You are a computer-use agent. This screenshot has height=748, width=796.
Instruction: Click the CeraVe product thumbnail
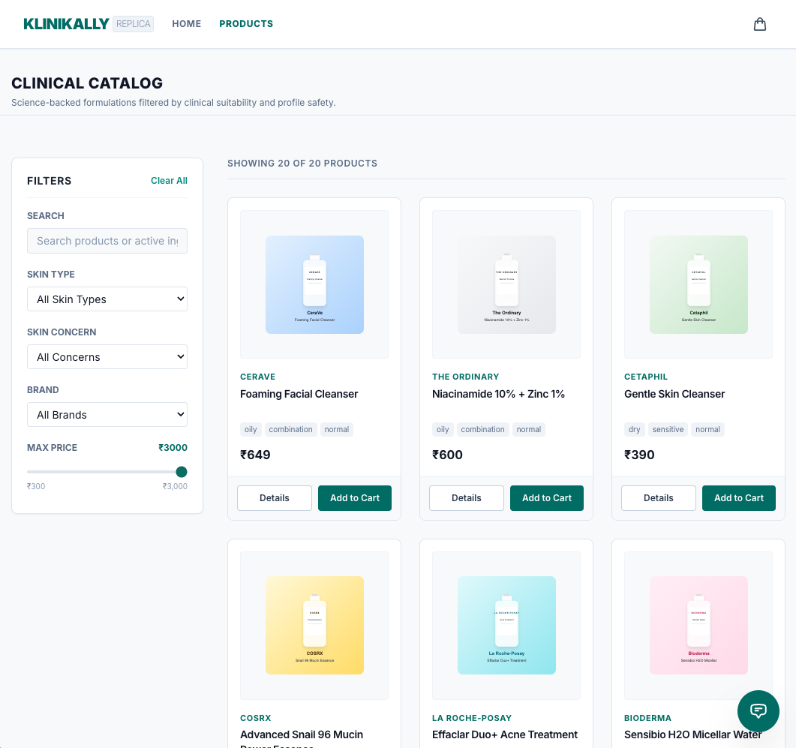(315, 284)
